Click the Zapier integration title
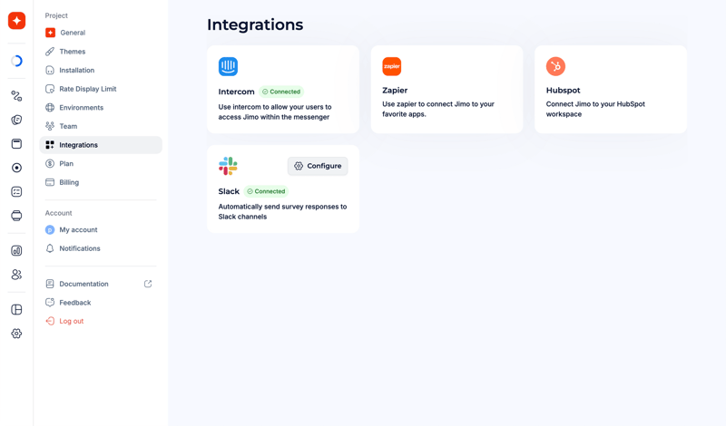 395,91
